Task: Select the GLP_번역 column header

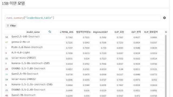Action: [136, 32]
